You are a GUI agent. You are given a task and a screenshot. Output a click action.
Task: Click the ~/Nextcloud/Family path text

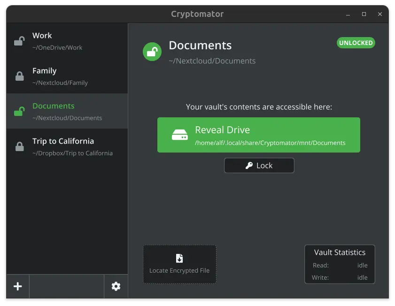pos(60,83)
